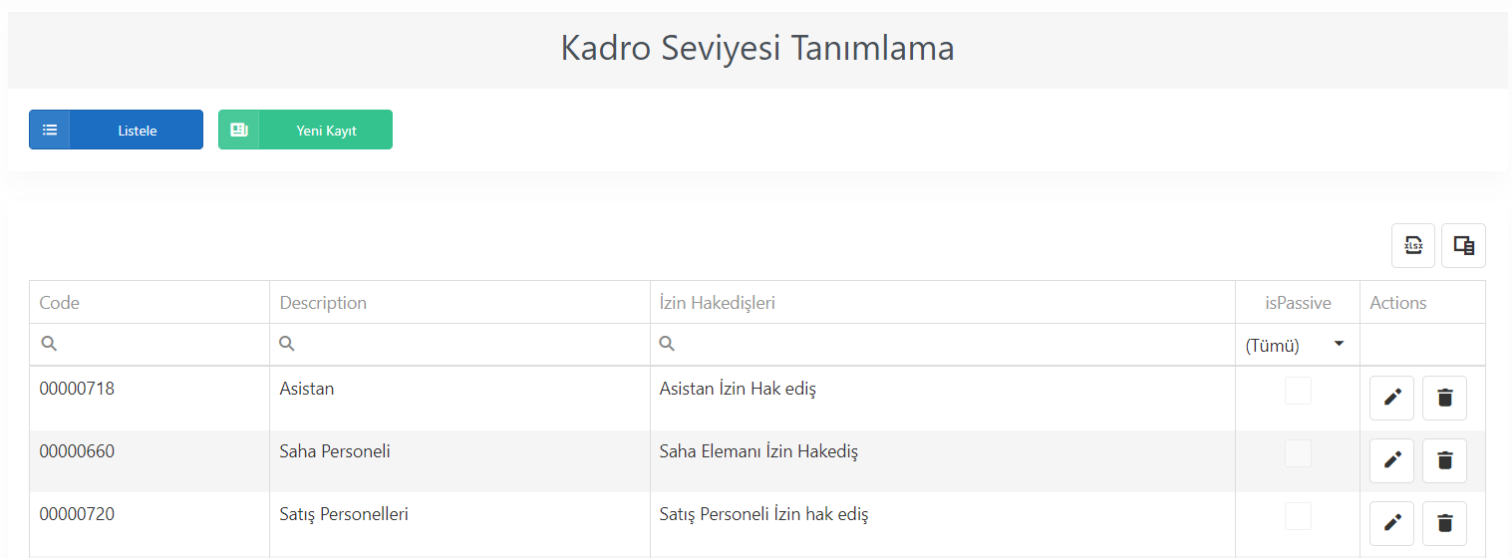Toggle isPassive checkbox for Asistan
Image resolution: width=1512 pixels, height=558 pixels.
pos(1298,391)
